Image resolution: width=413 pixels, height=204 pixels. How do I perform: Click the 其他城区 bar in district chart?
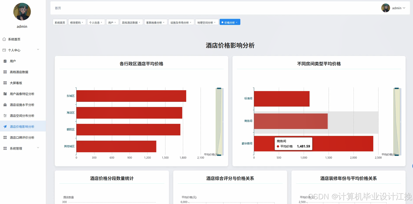tap(116, 146)
